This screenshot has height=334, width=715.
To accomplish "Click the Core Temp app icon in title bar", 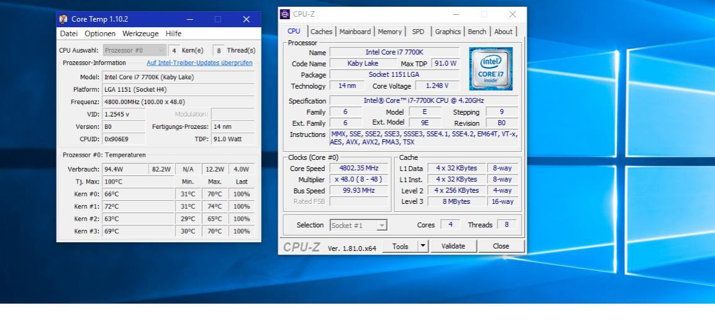I will click(63, 19).
